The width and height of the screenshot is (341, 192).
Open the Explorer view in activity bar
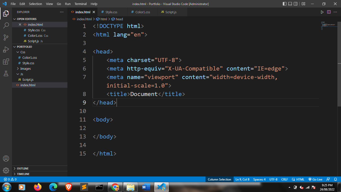tap(6, 13)
